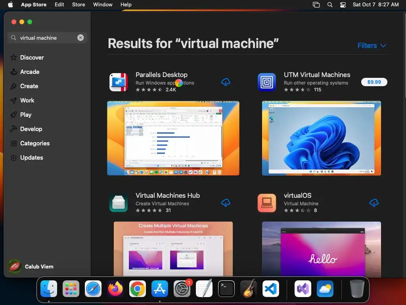This screenshot has width=406, height=305.
Task: Click the UTM Virtual Machines 115 star rating
Action: [x=303, y=90]
